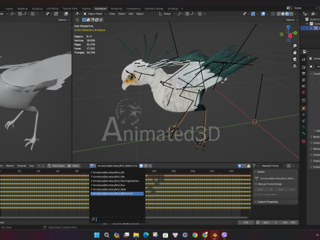Click the action search input field
Screen dimensions: 320x240
coord(117,219)
